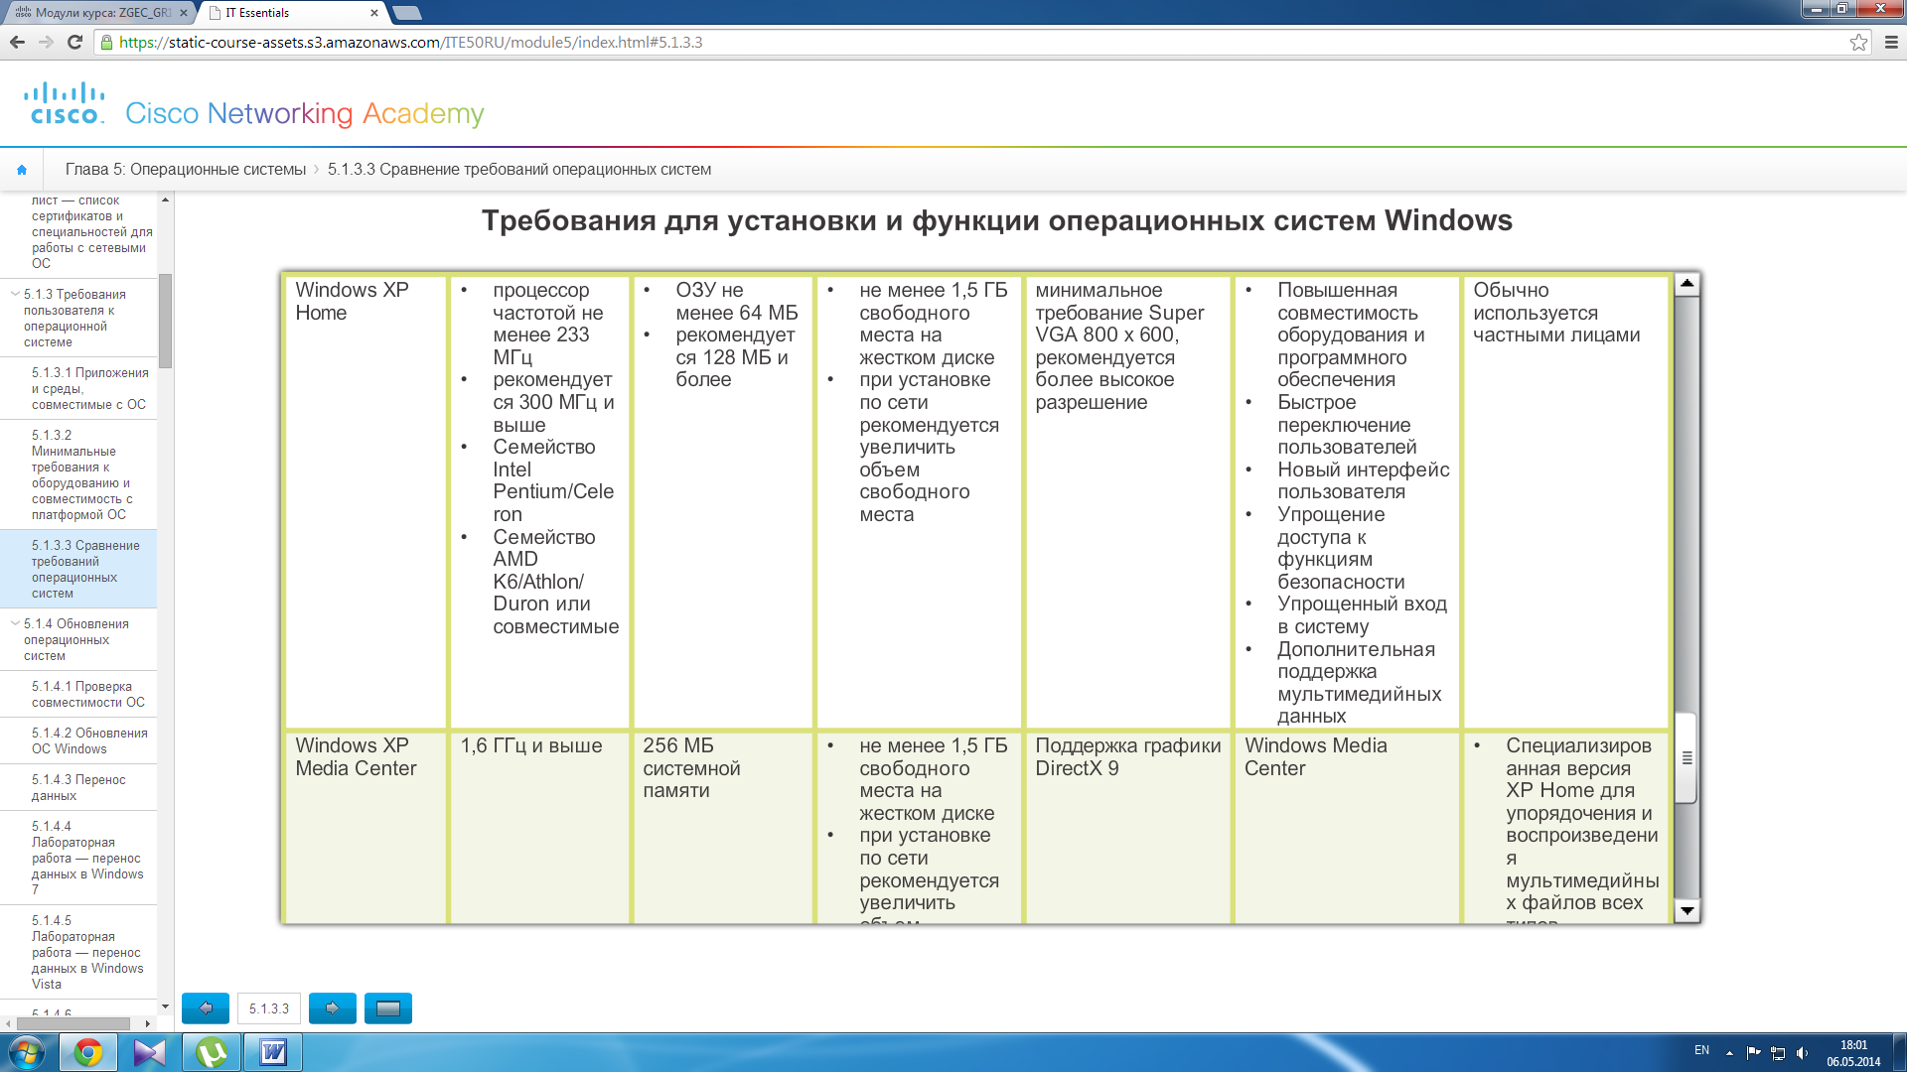Open 5.1.4.3 Перенос данных
The image size is (1907, 1072).
click(78, 787)
